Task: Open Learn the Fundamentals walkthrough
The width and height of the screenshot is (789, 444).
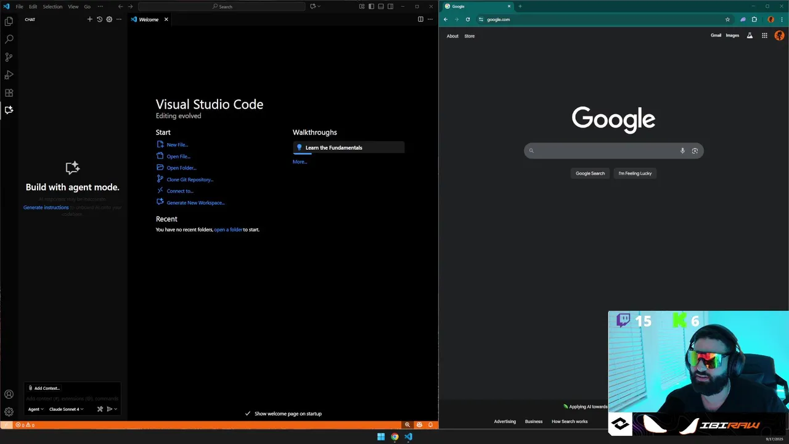Action: point(349,148)
